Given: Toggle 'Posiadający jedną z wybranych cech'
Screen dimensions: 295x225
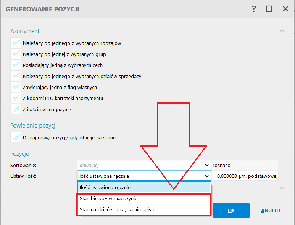Looking at the screenshot, I should tap(16, 65).
